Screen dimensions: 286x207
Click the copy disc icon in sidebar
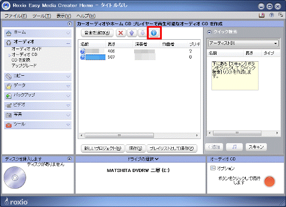pyautogui.click(x=8, y=76)
